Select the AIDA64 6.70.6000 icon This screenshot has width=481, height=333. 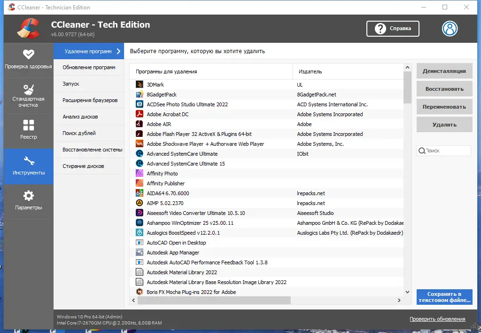[x=139, y=193]
